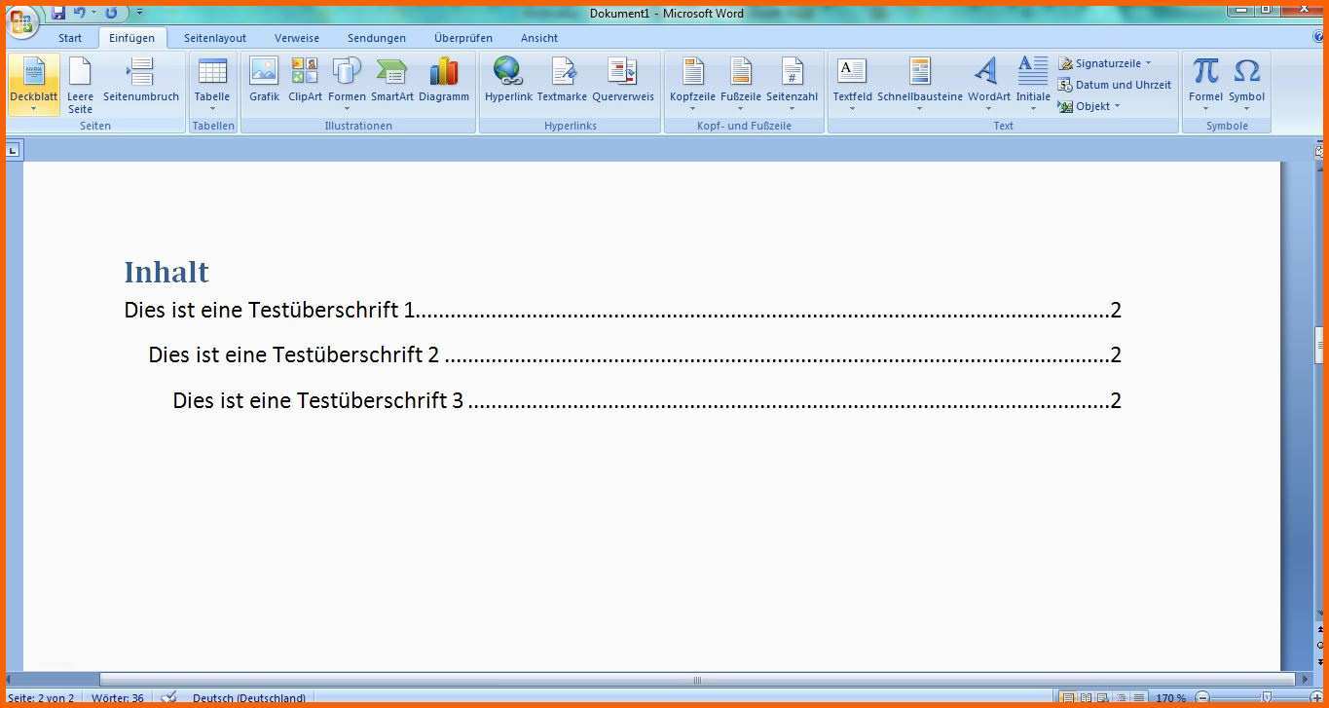Open the Symbol dropdown
Screen dimensions: 1329x708
(1246, 85)
